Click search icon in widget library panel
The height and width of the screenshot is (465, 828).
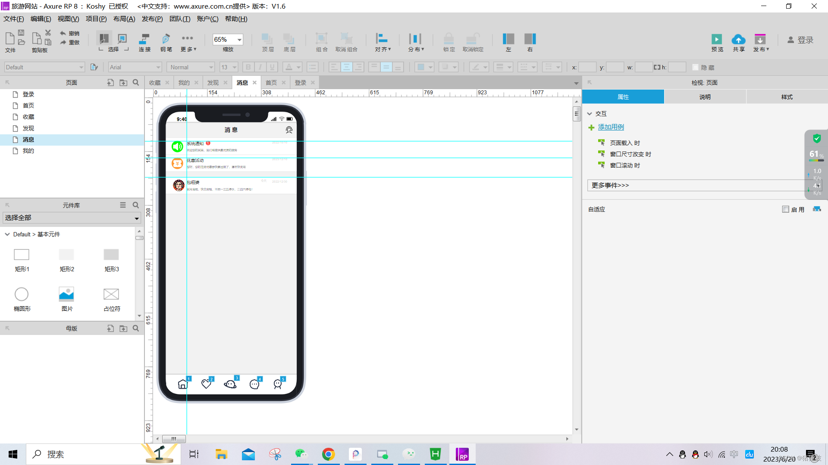click(x=136, y=205)
